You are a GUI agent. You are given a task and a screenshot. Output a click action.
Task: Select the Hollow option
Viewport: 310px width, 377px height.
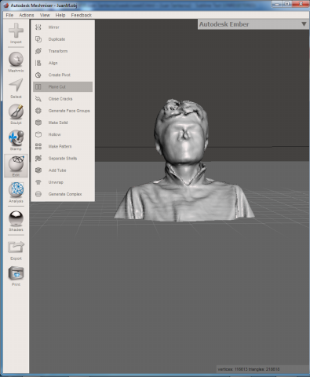coord(63,134)
